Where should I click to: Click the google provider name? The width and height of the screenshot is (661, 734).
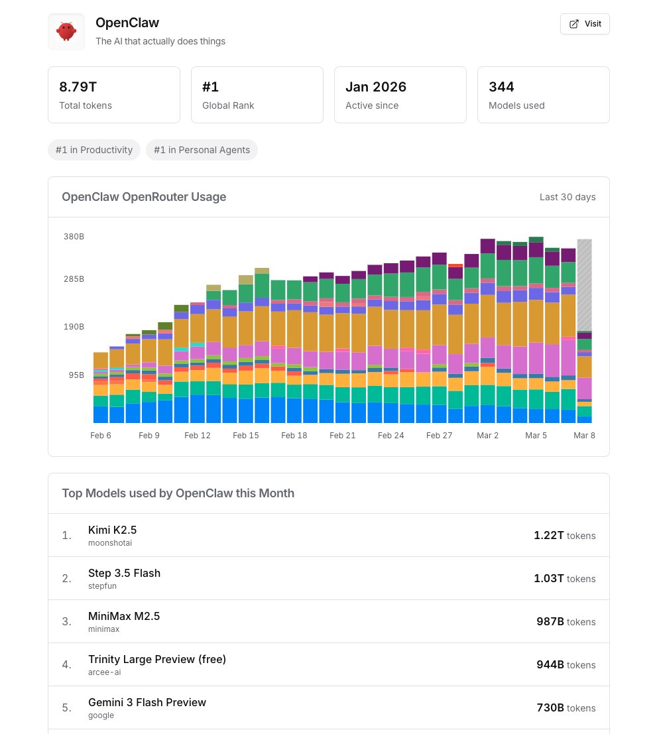tap(101, 715)
